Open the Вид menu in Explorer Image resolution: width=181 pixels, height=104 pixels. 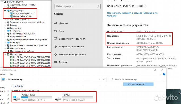(12, 74)
